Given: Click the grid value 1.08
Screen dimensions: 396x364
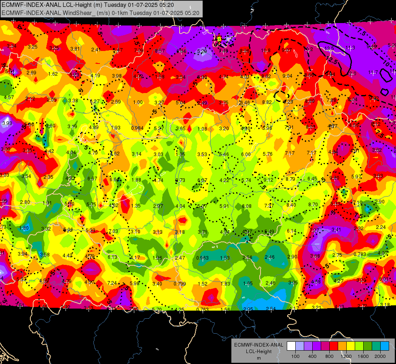Looking at the screenshot, I should 202,129.
